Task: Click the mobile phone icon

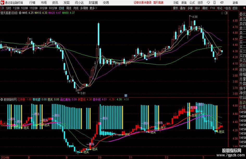Action: [215, 3]
